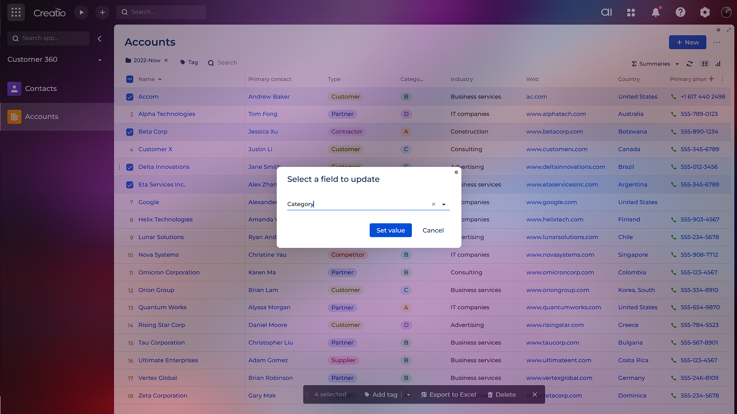Click the run process play icon
The width and height of the screenshot is (737, 414).
click(81, 12)
